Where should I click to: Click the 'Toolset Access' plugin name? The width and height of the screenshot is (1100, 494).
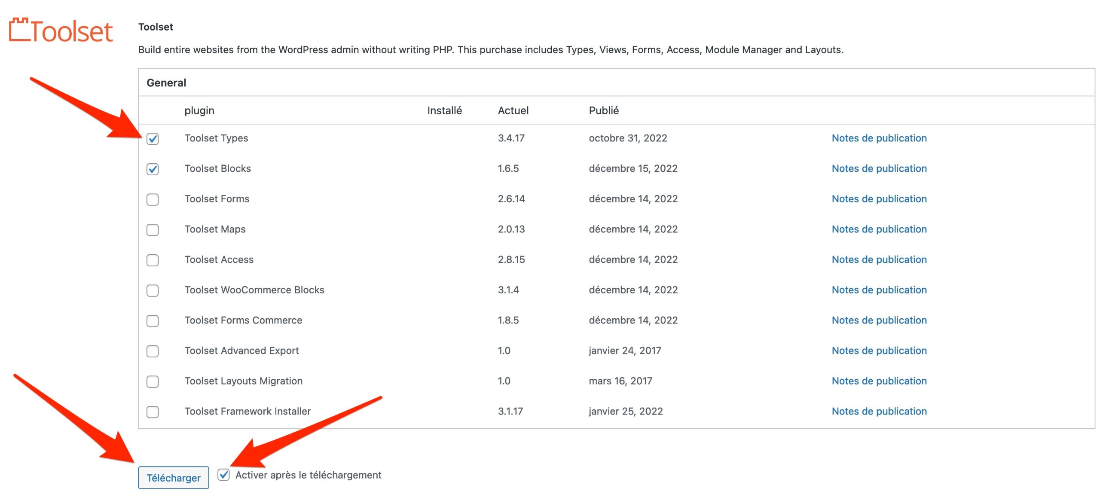219,259
